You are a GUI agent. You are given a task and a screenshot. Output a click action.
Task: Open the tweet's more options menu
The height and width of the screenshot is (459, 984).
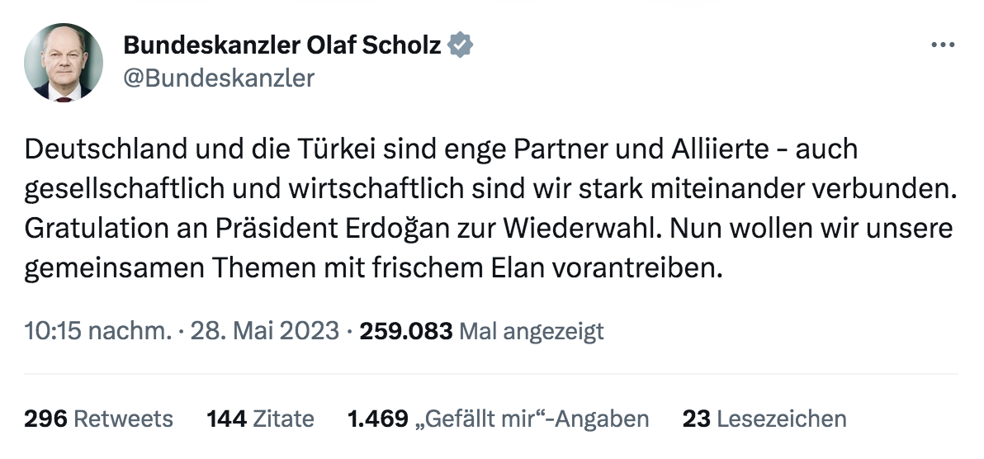[942, 45]
